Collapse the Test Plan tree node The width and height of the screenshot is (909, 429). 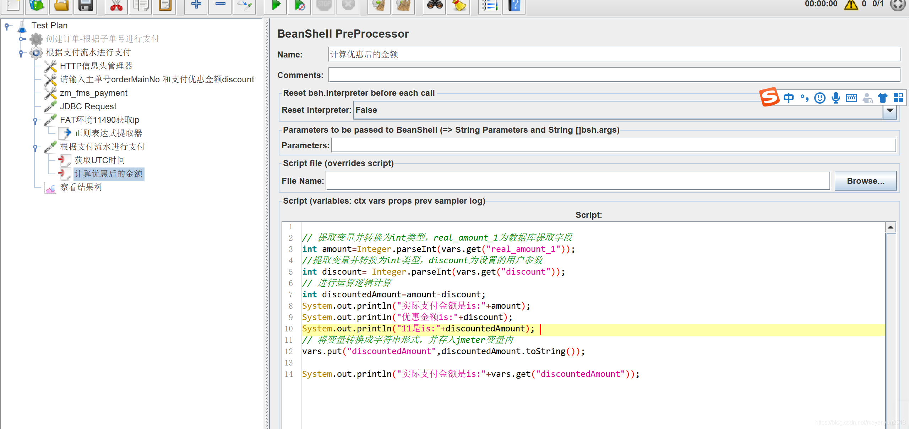pos(7,26)
